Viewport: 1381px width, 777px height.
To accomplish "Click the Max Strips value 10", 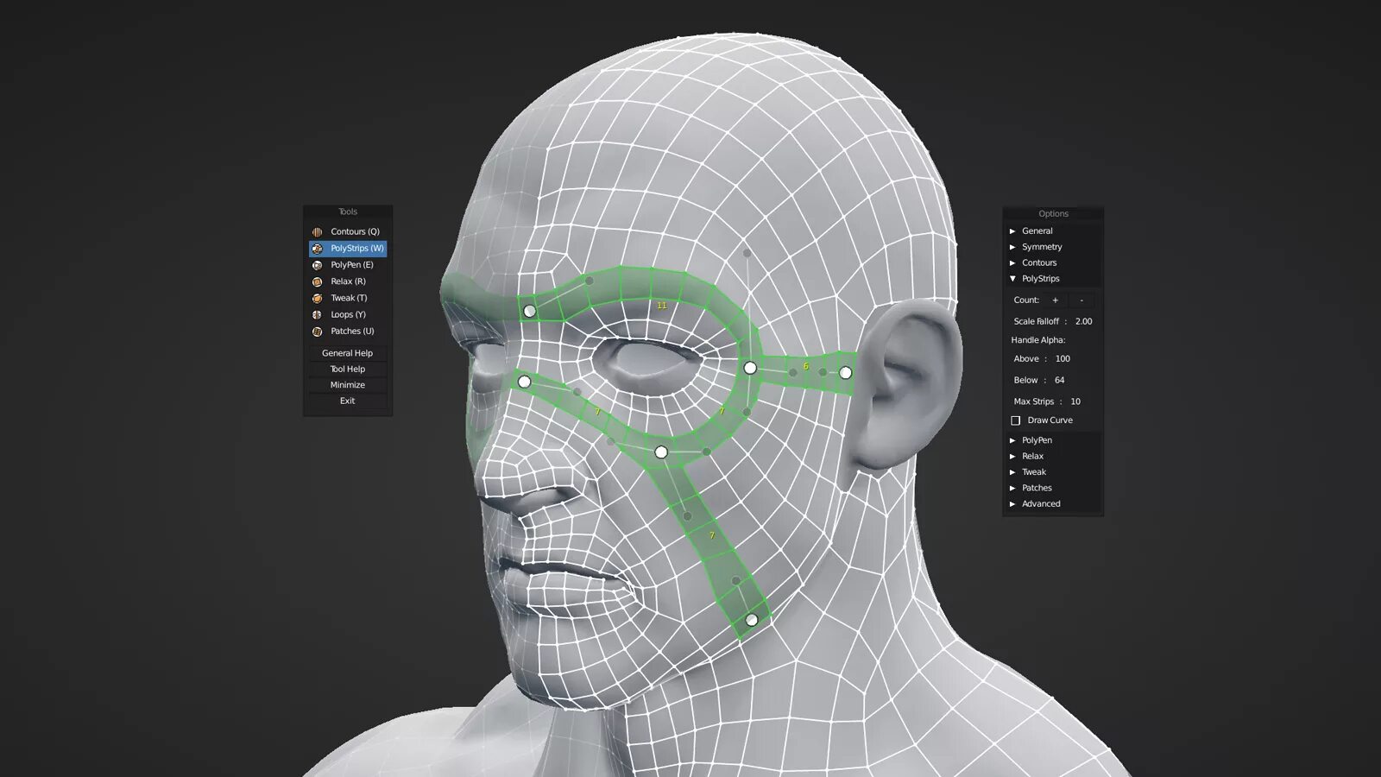I will tap(1075, 401).
